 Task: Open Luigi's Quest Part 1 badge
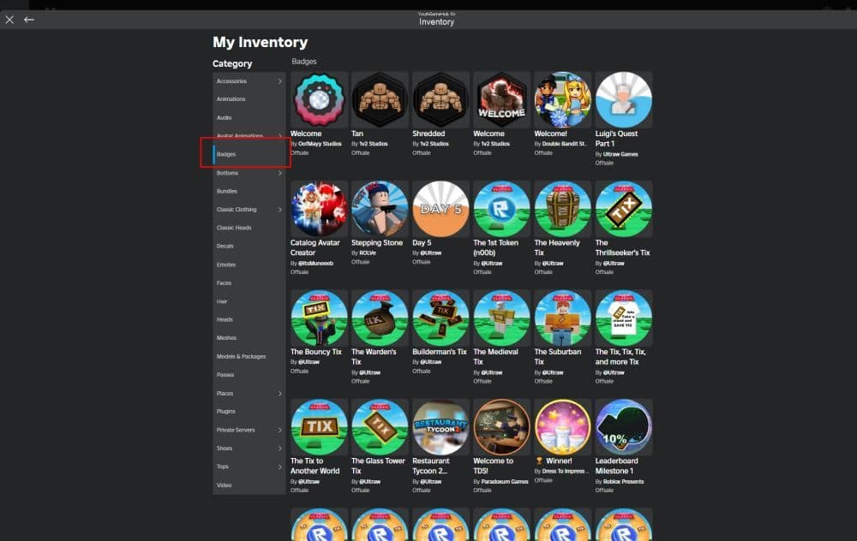click(x=623, y=98)
